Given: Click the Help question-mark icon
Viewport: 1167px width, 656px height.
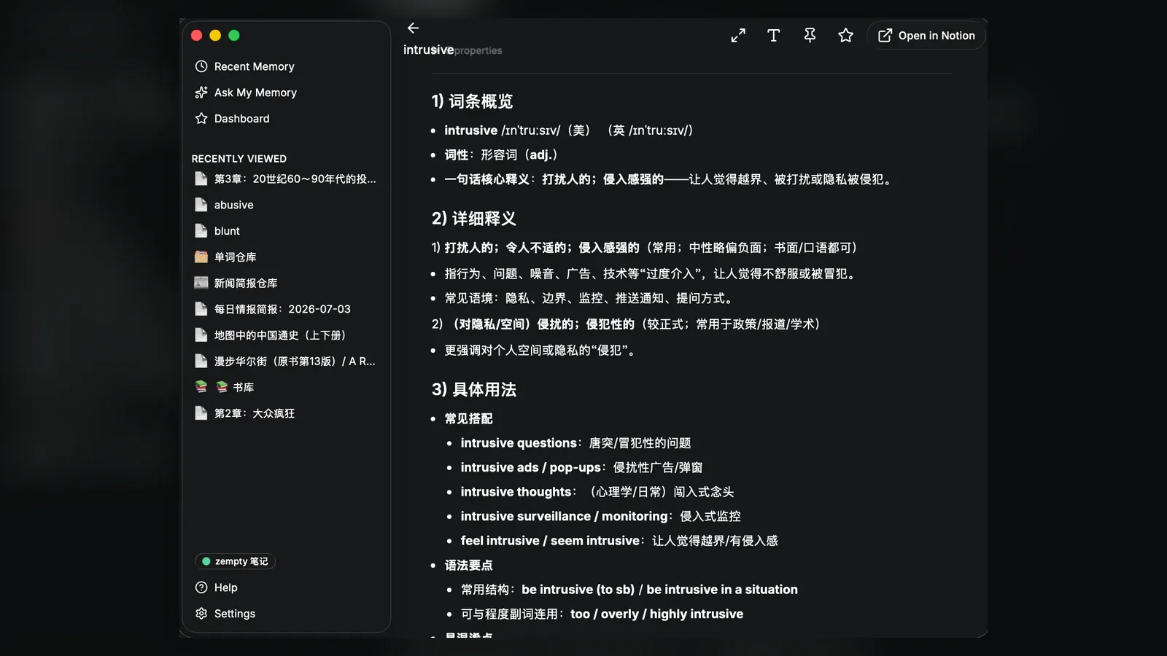Looking at the screenshot, I should pos(201,587).
